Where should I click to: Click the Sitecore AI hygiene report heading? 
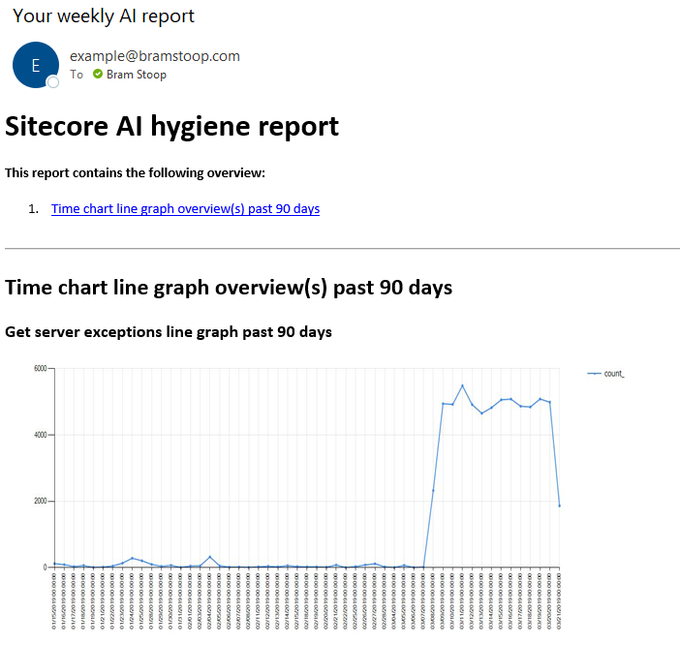point(171,126)
